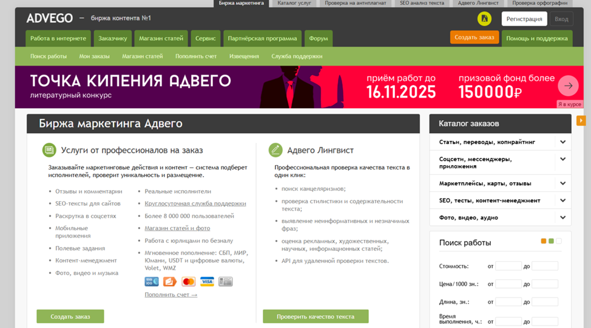
Task: Open the Пополнить счет link with arrow
Action: click(171, 295)
